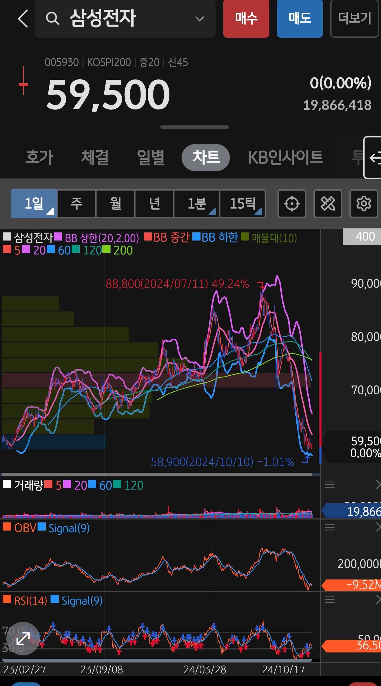Tap the 400 candle count box
Image resolution: width=381 pixels, height=686 pixels.
[362, 237]
